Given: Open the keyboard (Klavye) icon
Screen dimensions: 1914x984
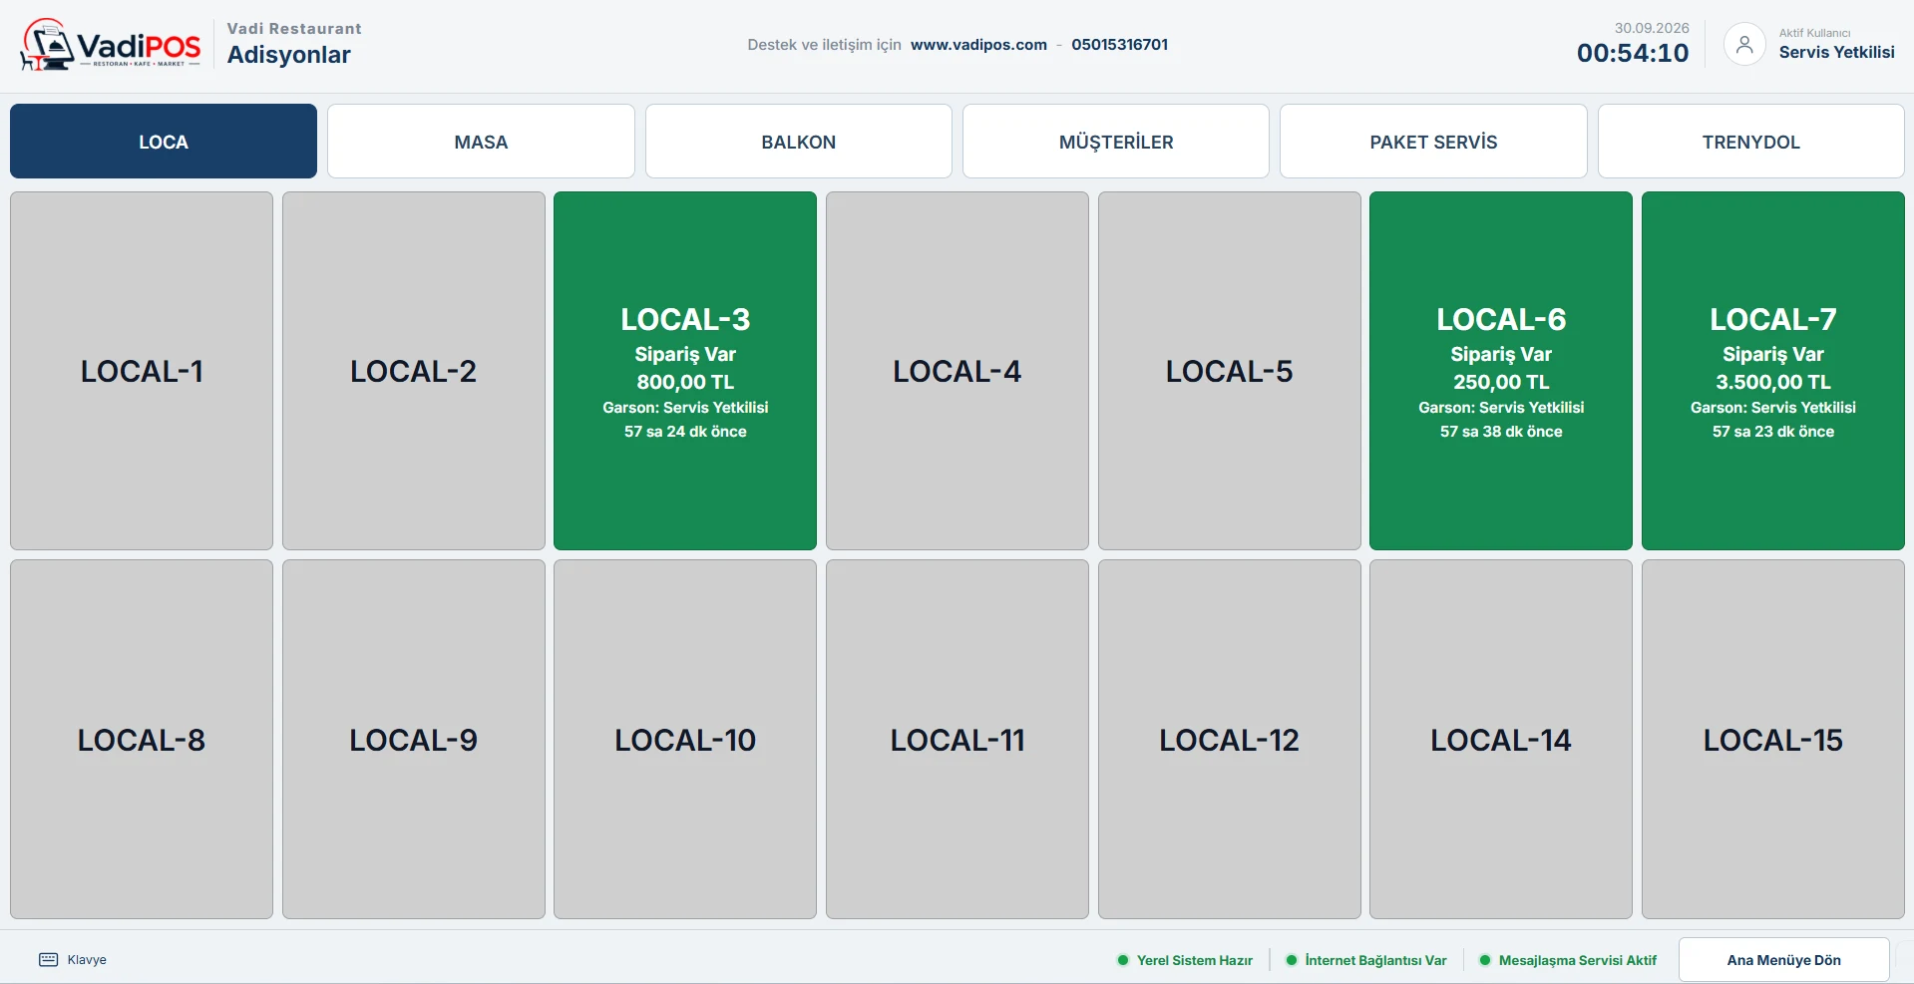Looking at the screenshot, I should [x=48, y=959].
